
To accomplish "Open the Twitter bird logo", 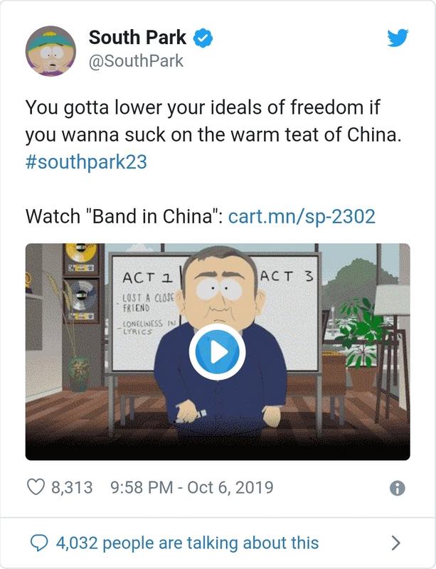I will tap(398, 38).
